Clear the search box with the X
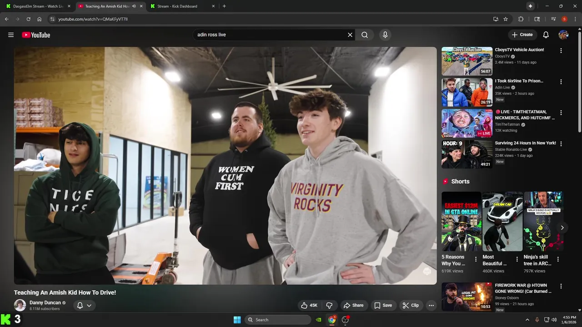This screenshot has width=582, height=327. [x=350, y=35]
